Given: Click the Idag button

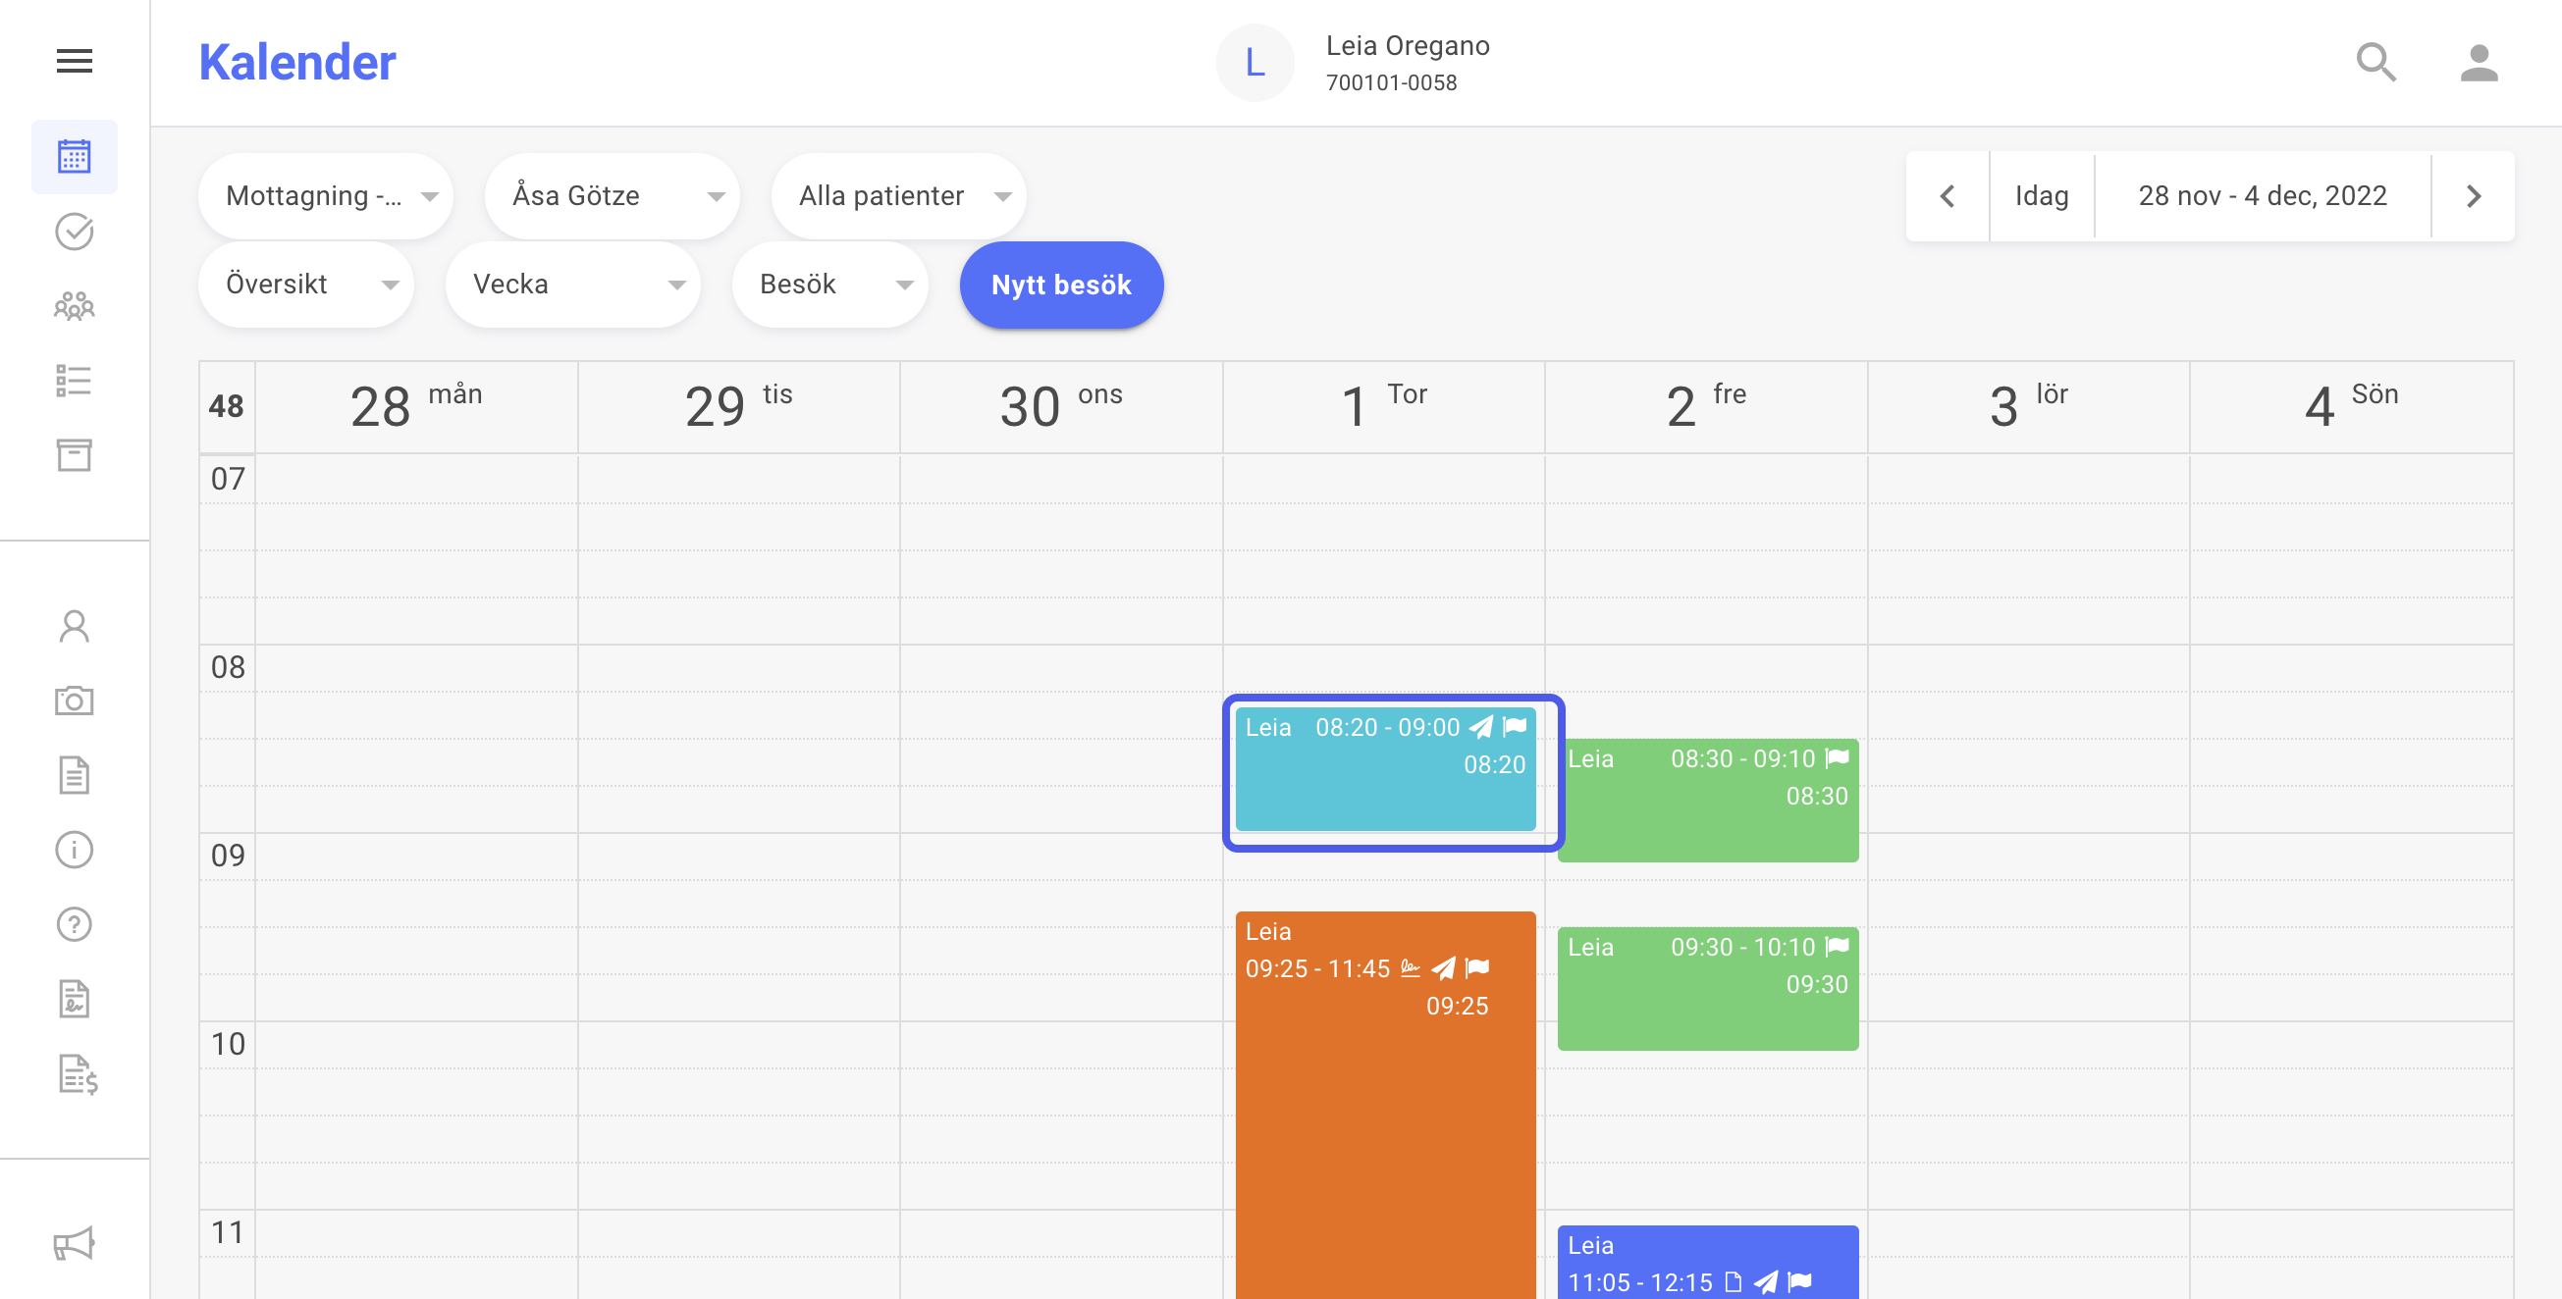Looking at the screenshot, I should tap(2042, 196).
